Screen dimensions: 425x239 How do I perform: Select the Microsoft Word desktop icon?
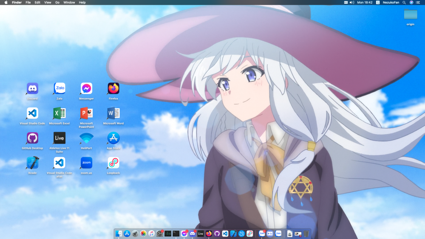point(113,113)
